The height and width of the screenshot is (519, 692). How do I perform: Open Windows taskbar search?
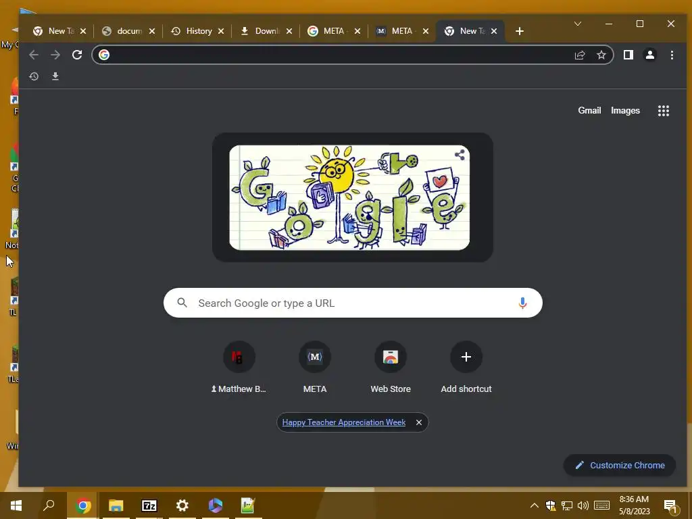tap(49, 505)
